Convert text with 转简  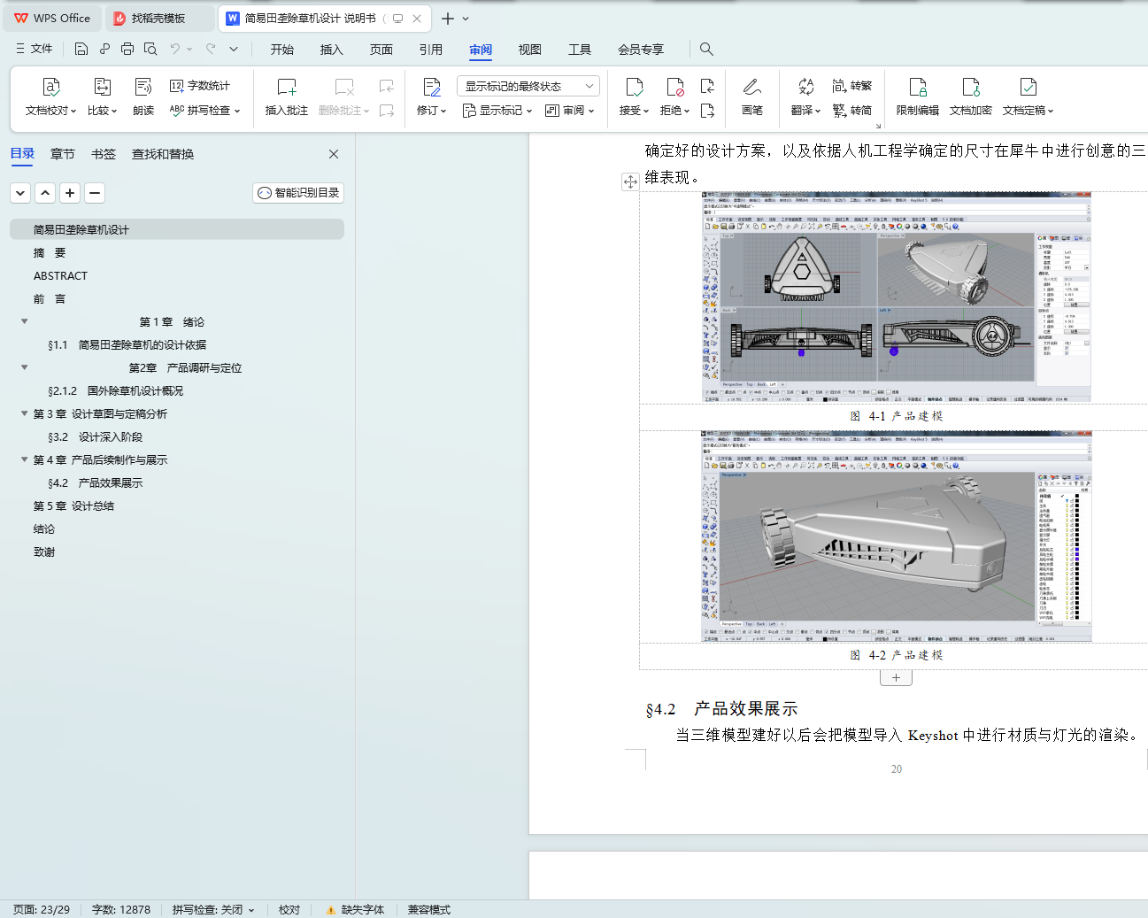click(852, 111)
